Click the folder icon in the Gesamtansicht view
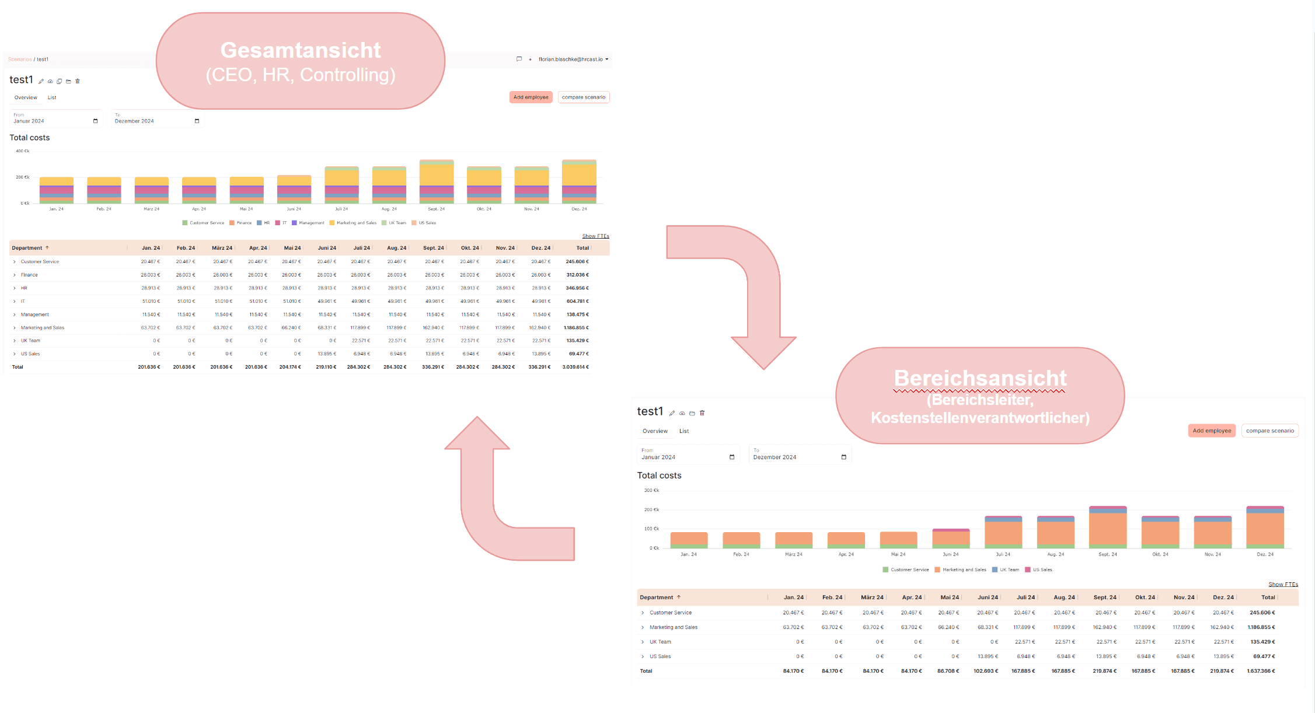 (x=68, y=81)
